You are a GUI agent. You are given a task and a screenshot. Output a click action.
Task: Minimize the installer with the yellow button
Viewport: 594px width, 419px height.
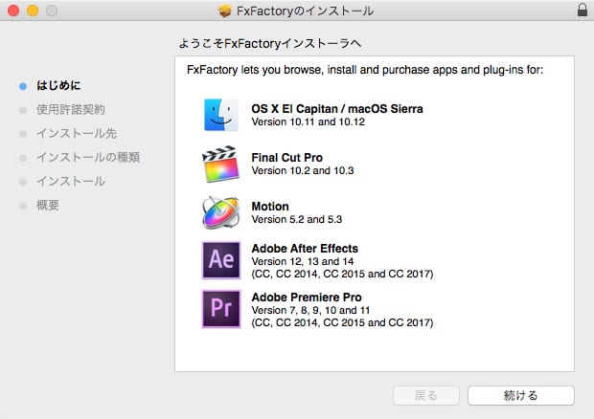(x=33, y=11)
